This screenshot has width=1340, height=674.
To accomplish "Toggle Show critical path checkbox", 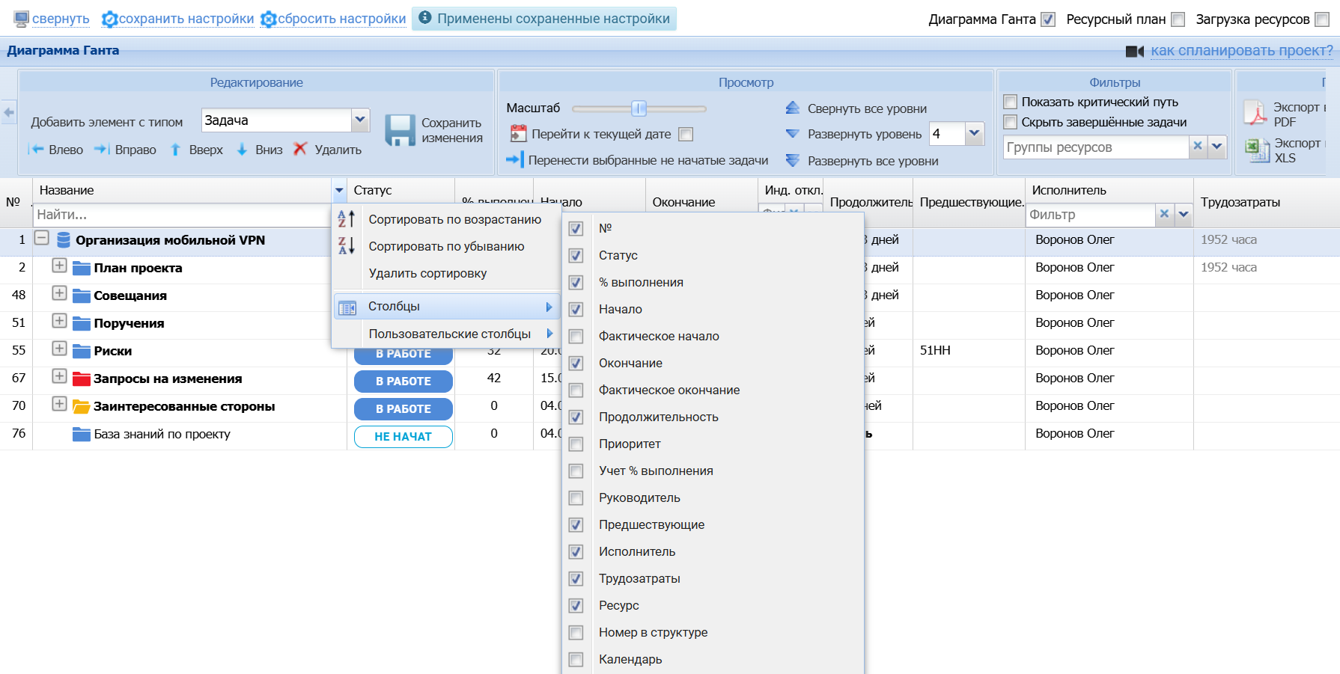I will click(x=1010, y=102).
